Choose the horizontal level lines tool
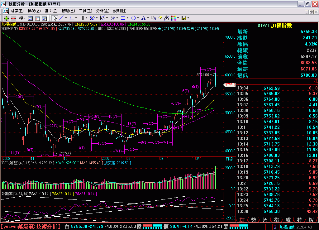 (72, 18)
